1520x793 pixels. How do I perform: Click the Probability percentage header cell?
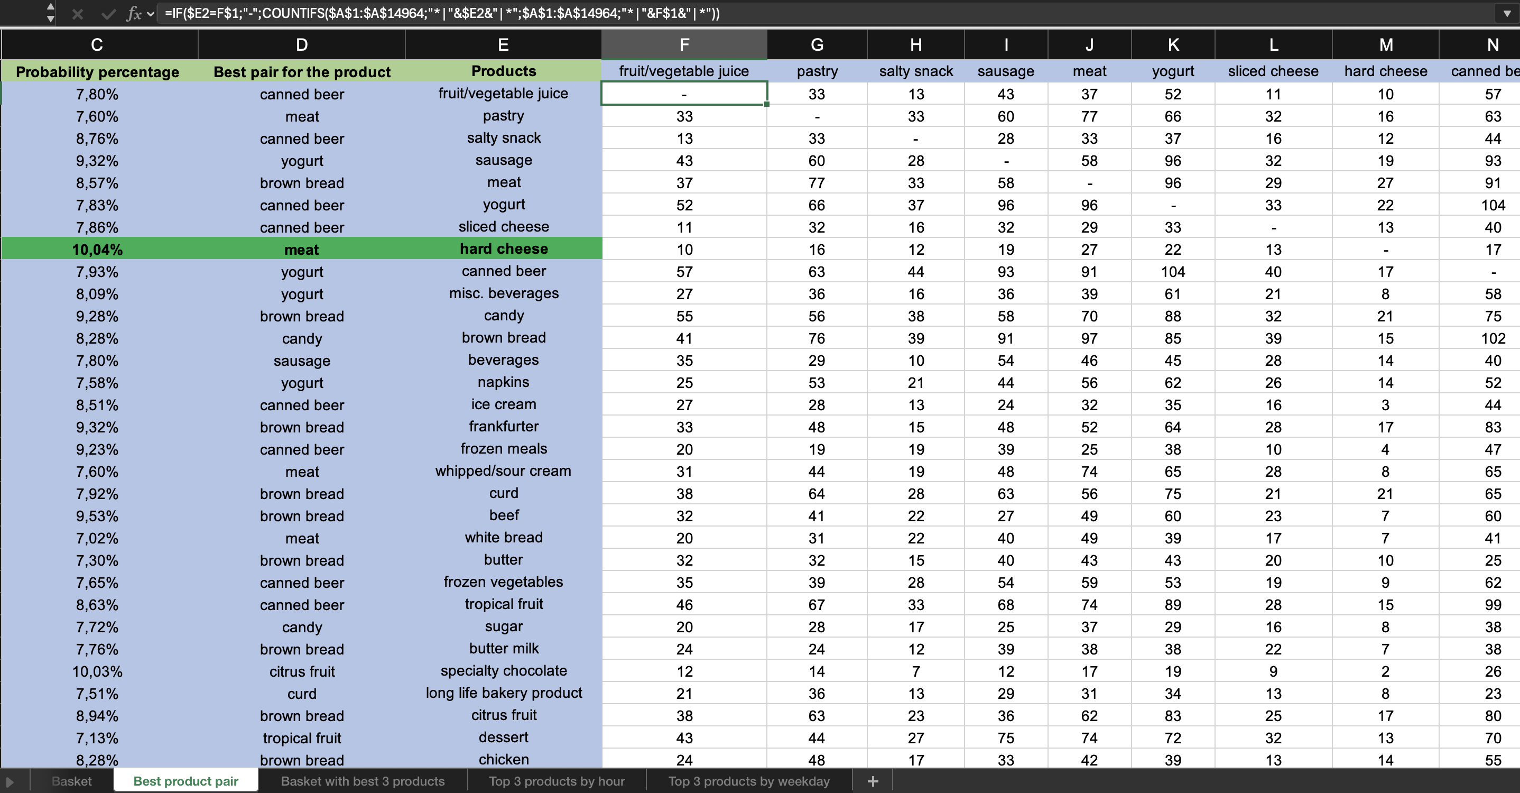tap(97, 71)
